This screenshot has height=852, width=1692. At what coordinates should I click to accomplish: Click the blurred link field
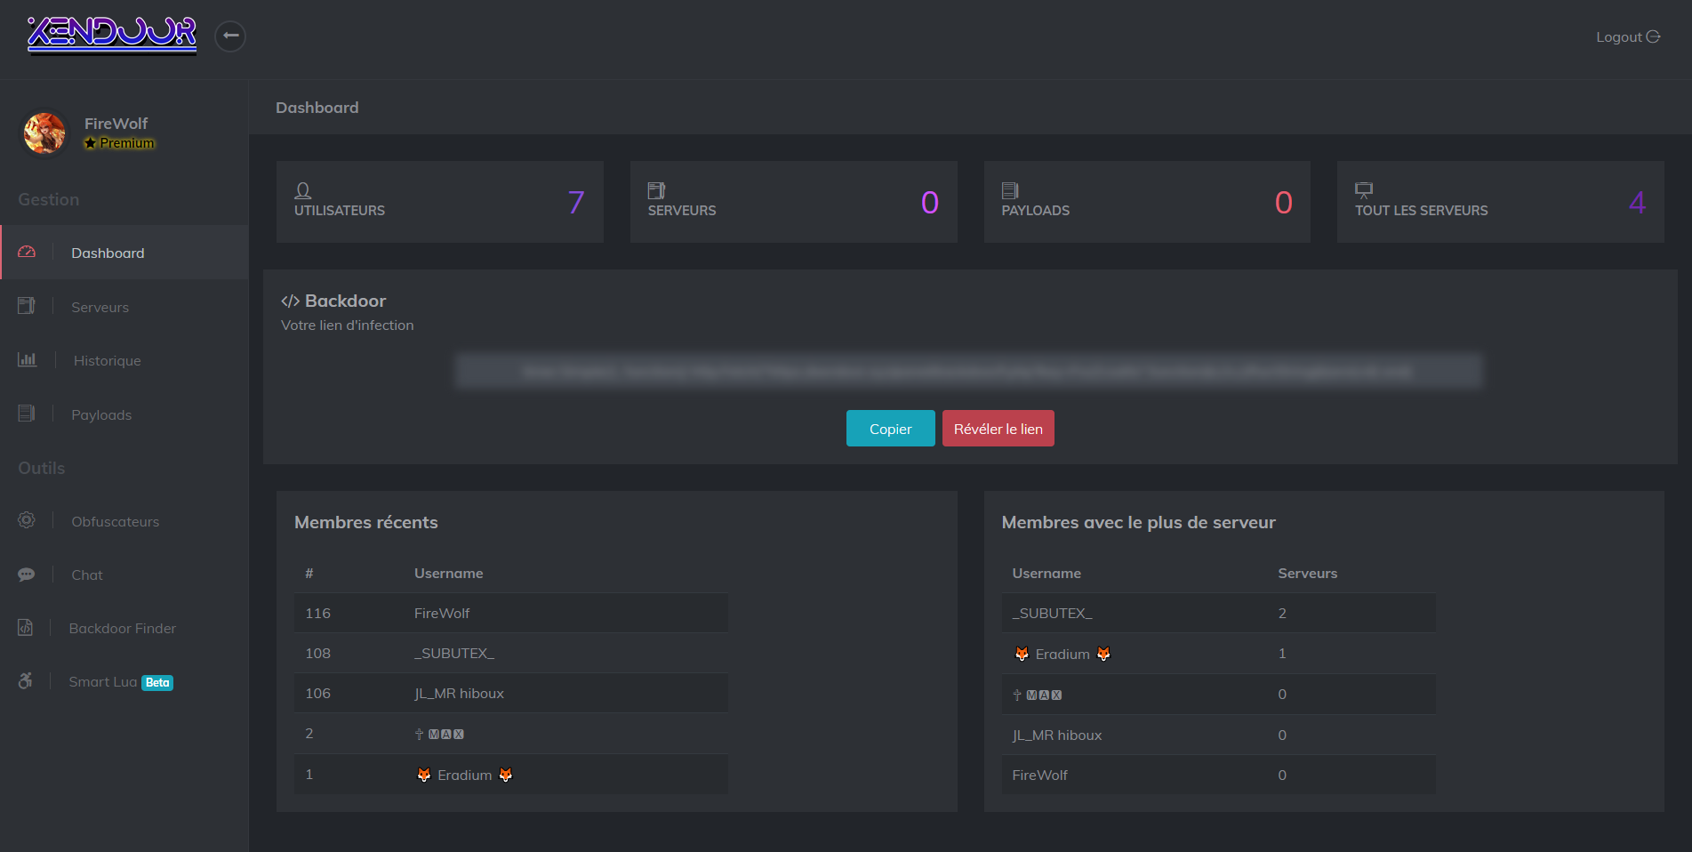coord(968,371)
